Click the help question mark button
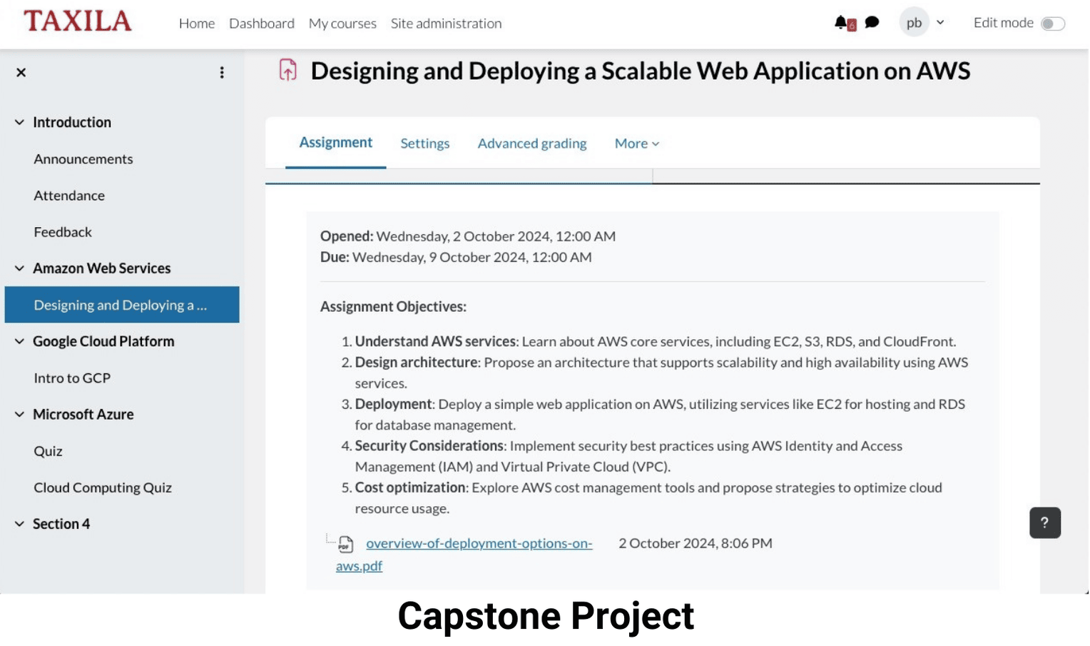This screenshot has width=1090, height=646. point(1044,523)
